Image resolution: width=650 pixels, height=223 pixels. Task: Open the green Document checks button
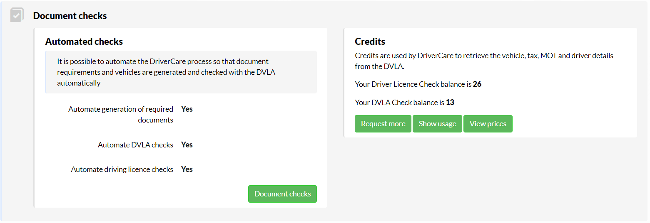tap(282, 194)
